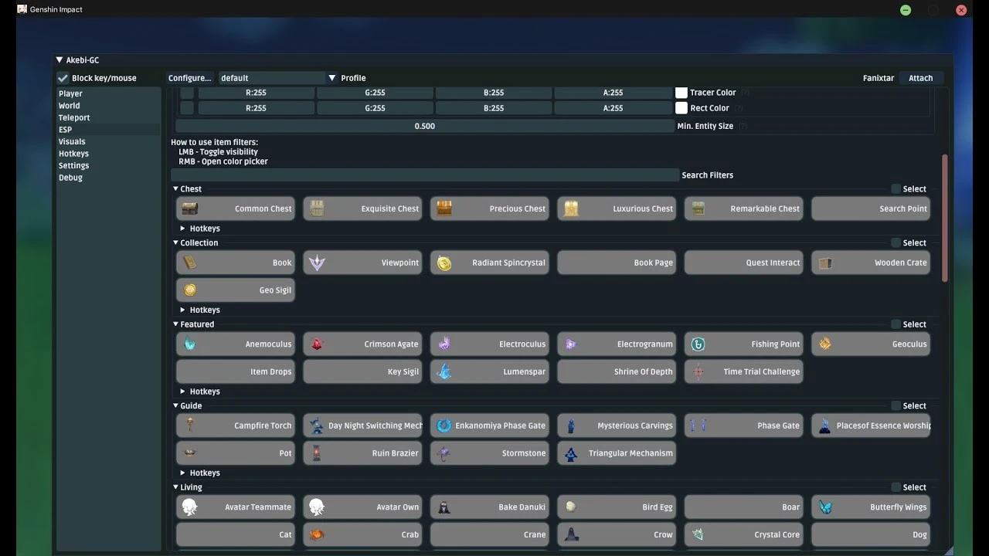
Task: Toggle Luxurious Chest filter icon
Action: pyautogui.click(x=571, y=208)
